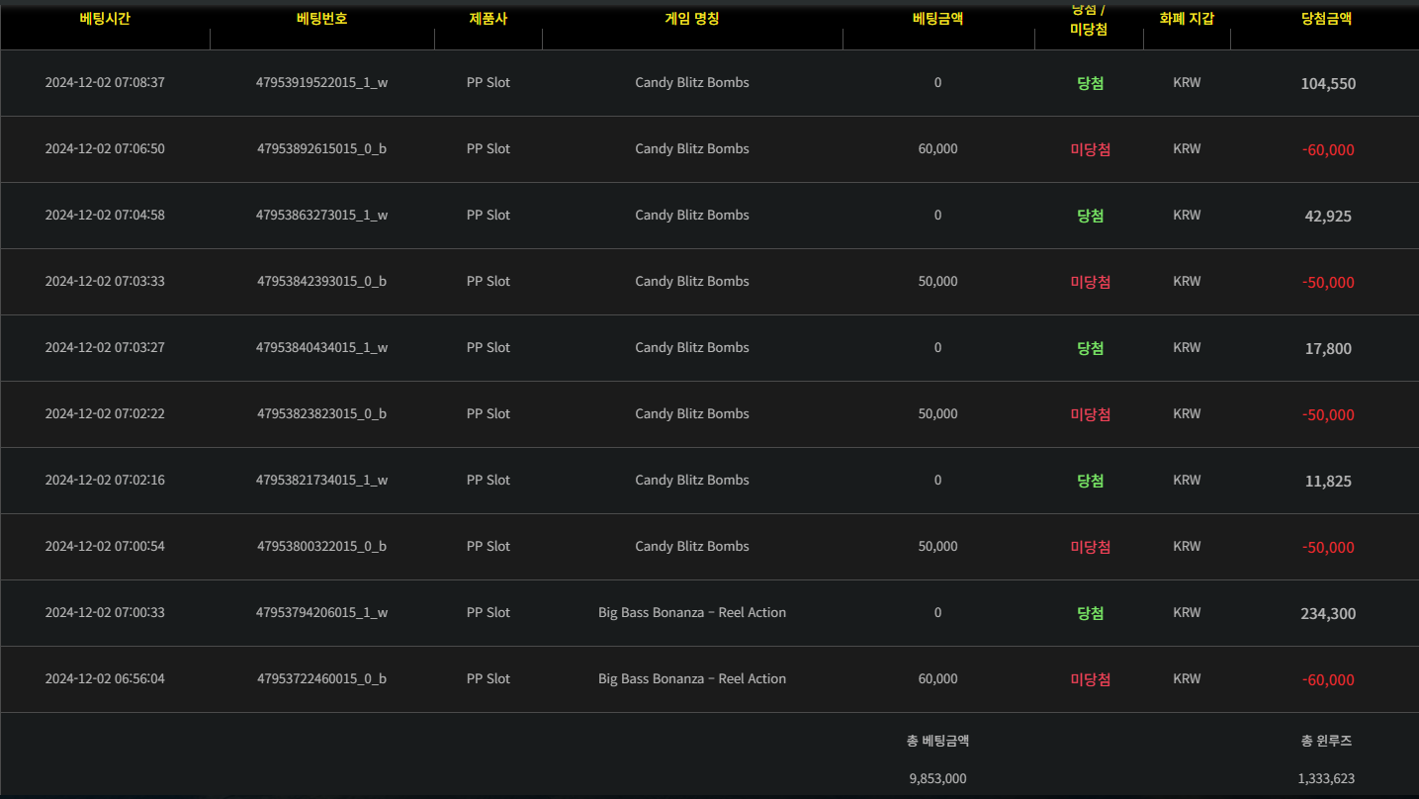The height and width of the screenshot is (799, 1419).
Task: Select bet number 47953919522015_1_w
Action: tap(321, 83)
